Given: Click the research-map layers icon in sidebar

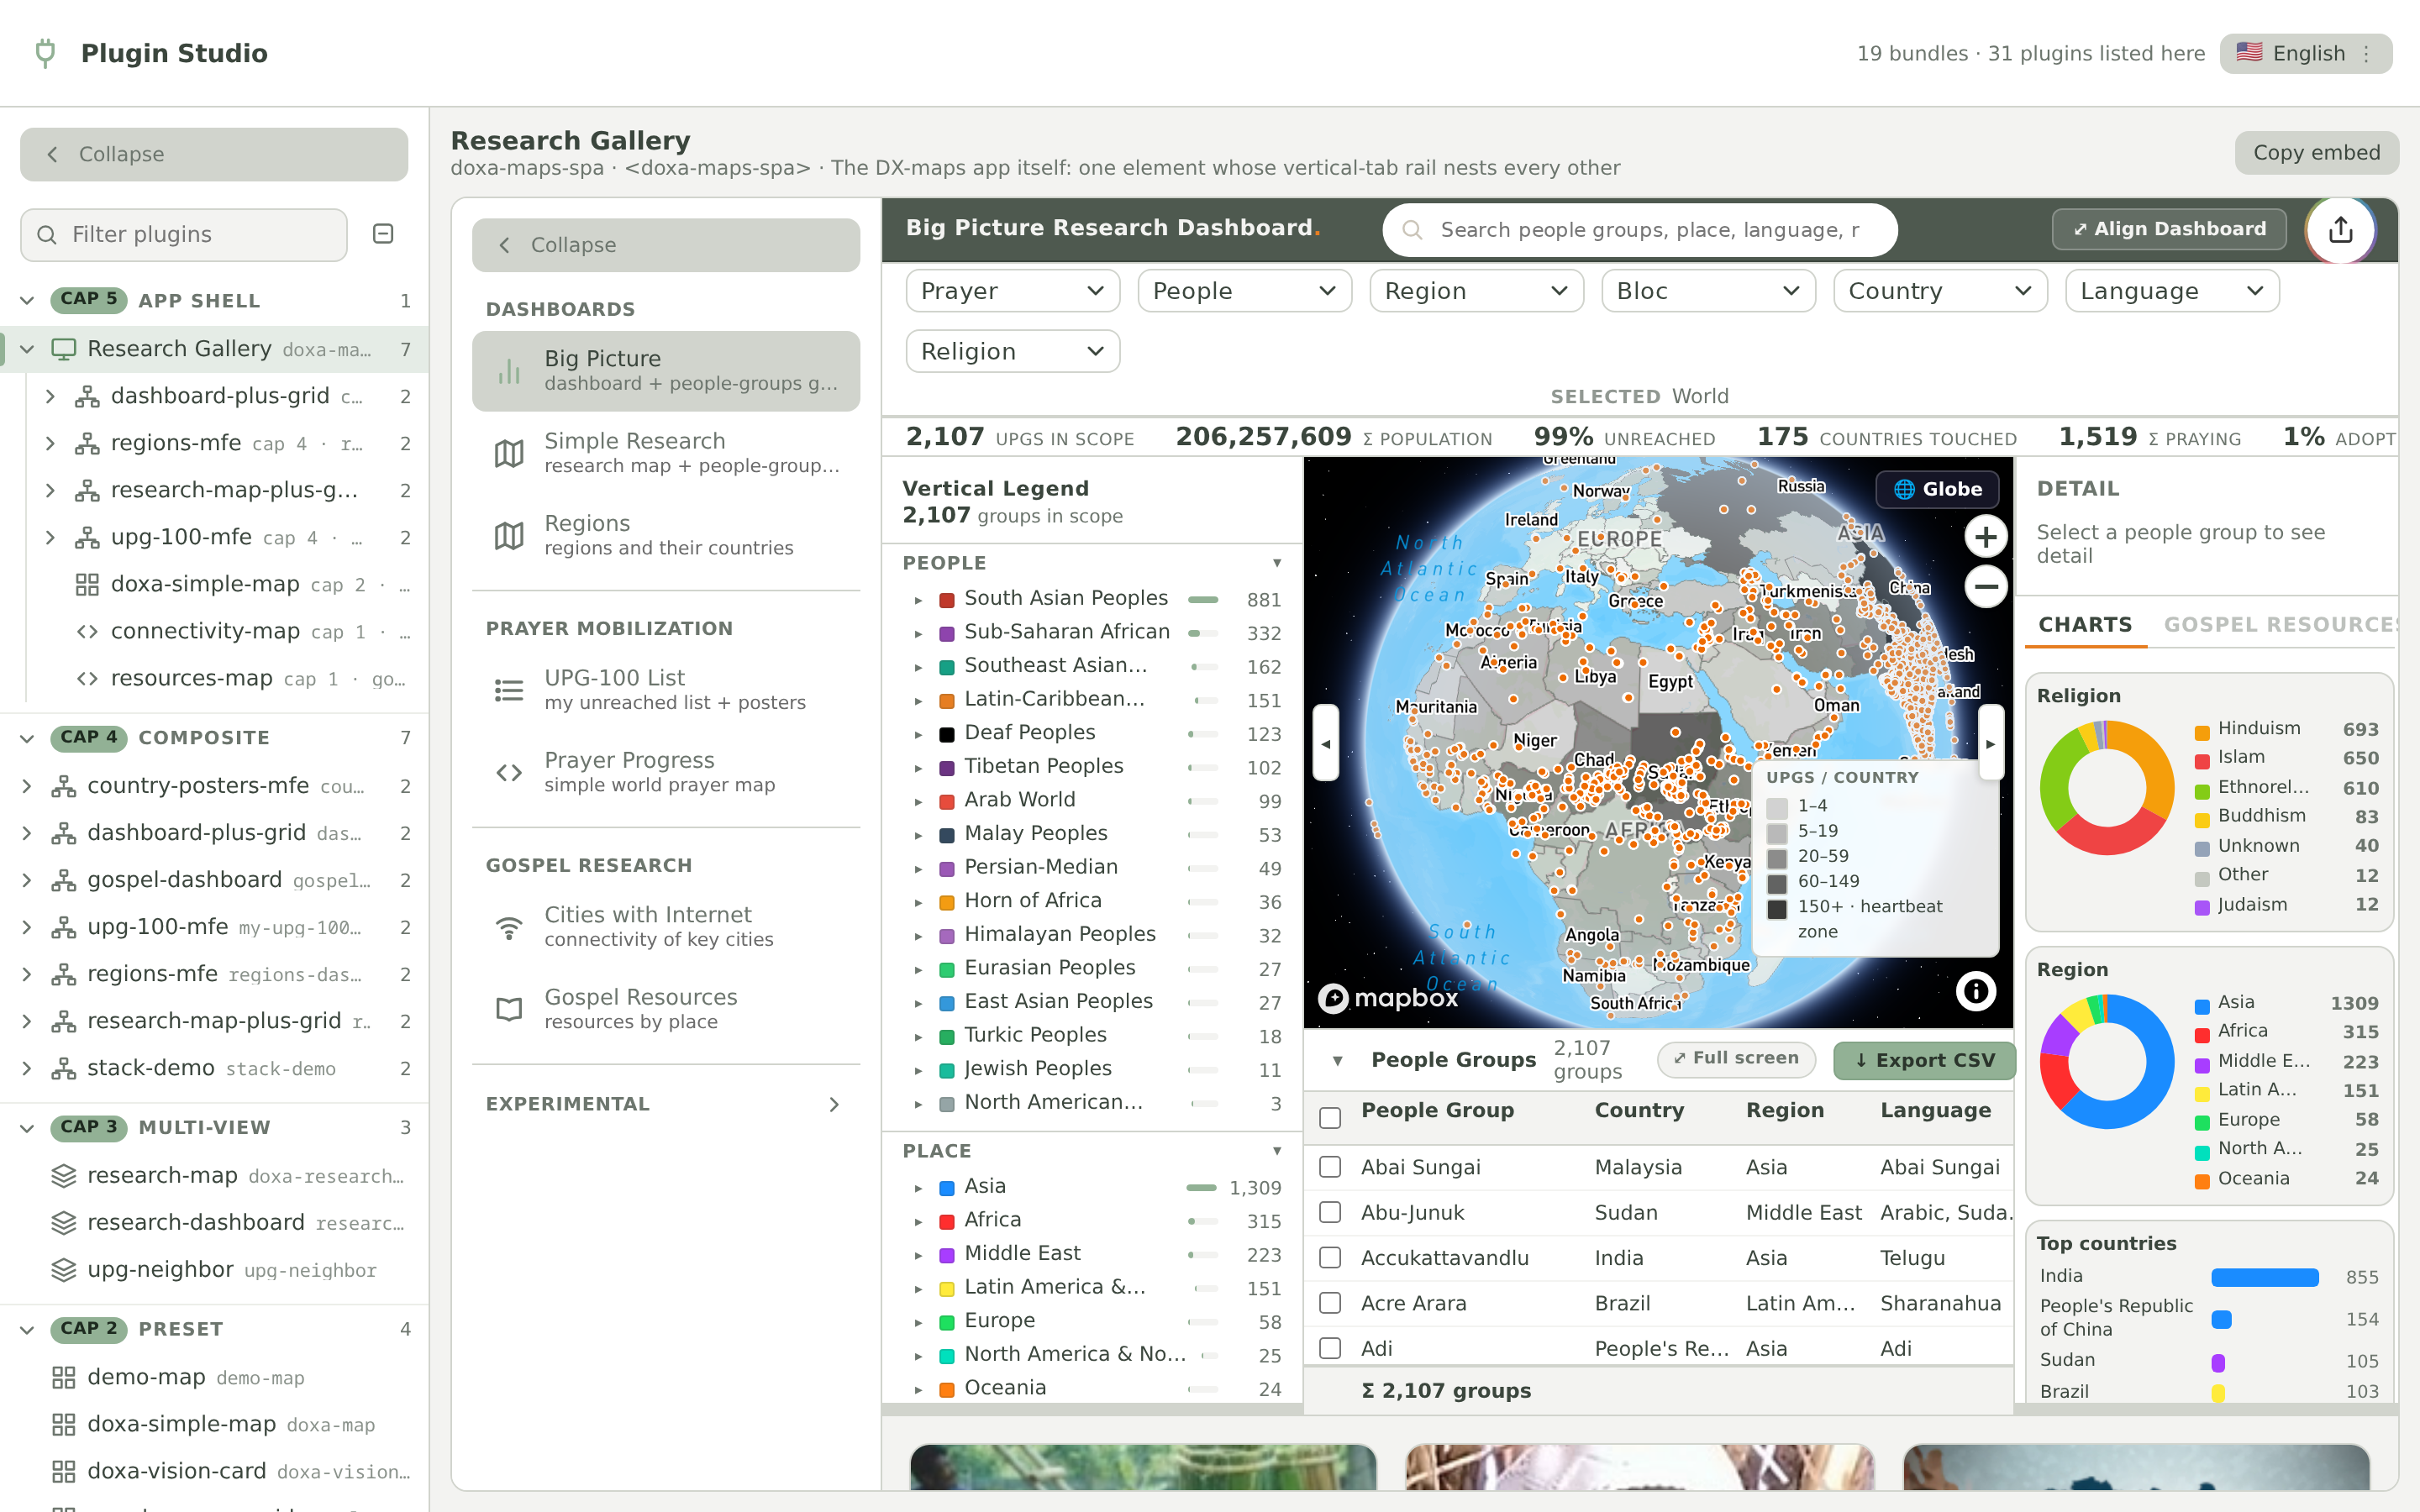Looking at the screenshot, I should click(x=64, y=1175).
